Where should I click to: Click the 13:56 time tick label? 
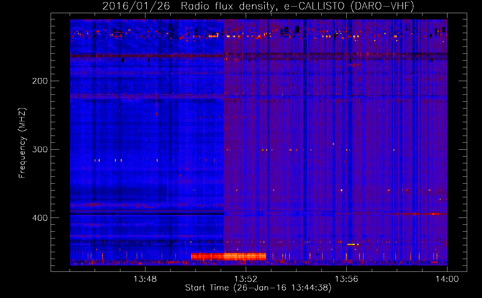click(x=346, y=279)
